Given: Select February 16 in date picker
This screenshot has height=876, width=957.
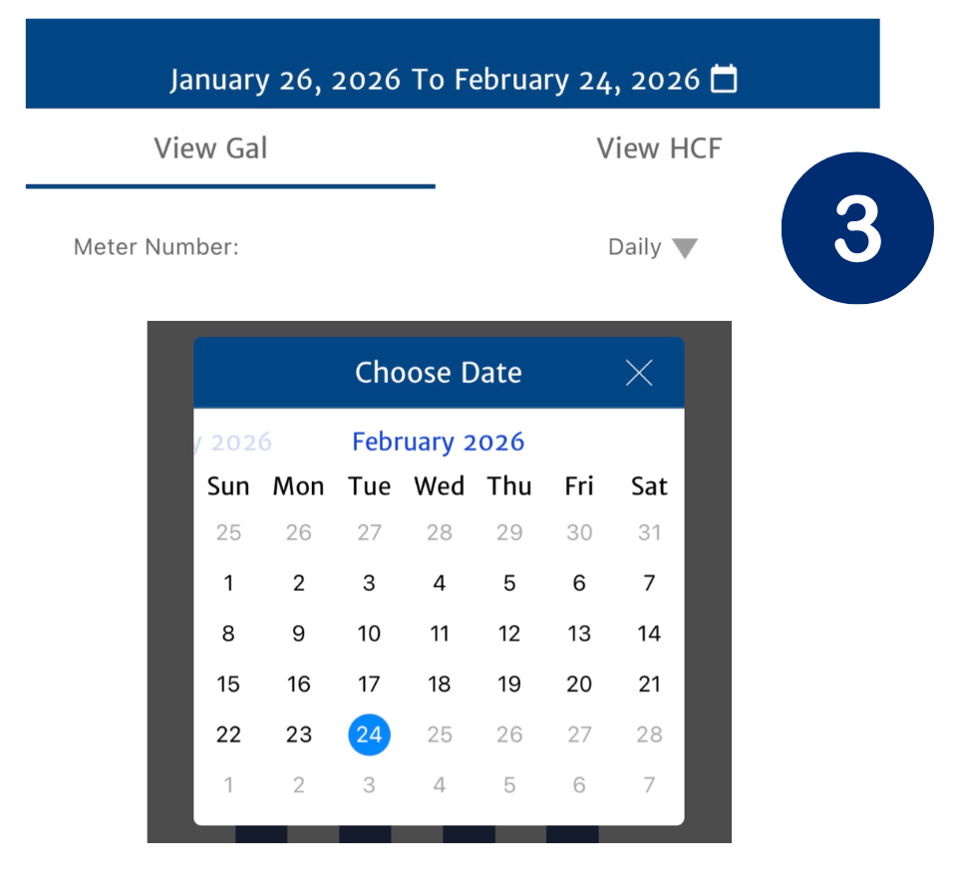Looking at the screenshot, I should [299, 685].
